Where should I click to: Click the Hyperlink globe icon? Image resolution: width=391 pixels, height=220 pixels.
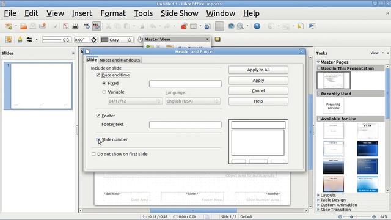coord(208,26)
